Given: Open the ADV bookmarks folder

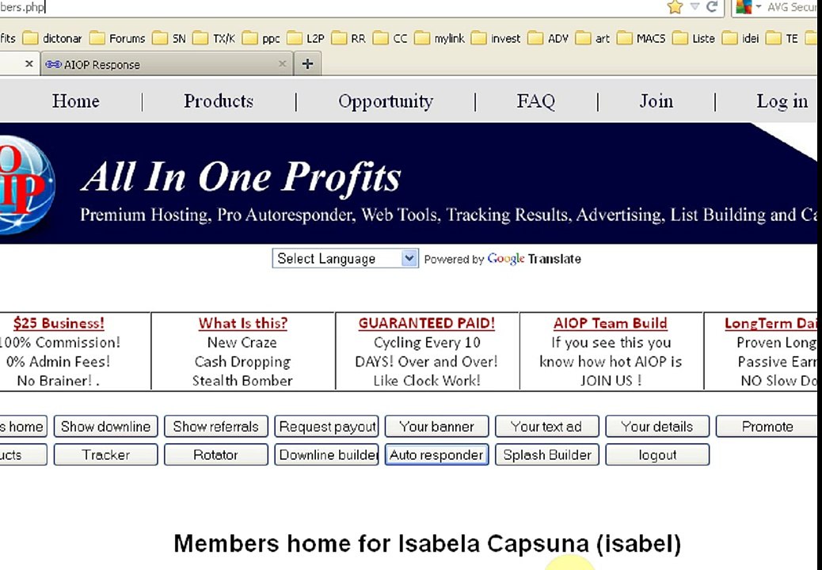Looking at the screenshot, I should tap(548, 38).
